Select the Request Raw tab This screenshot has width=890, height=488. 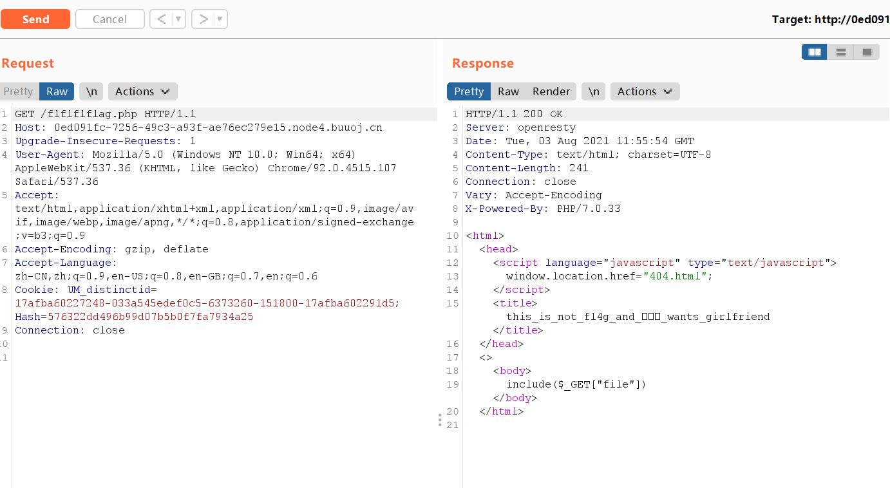(x=57, y=91)
